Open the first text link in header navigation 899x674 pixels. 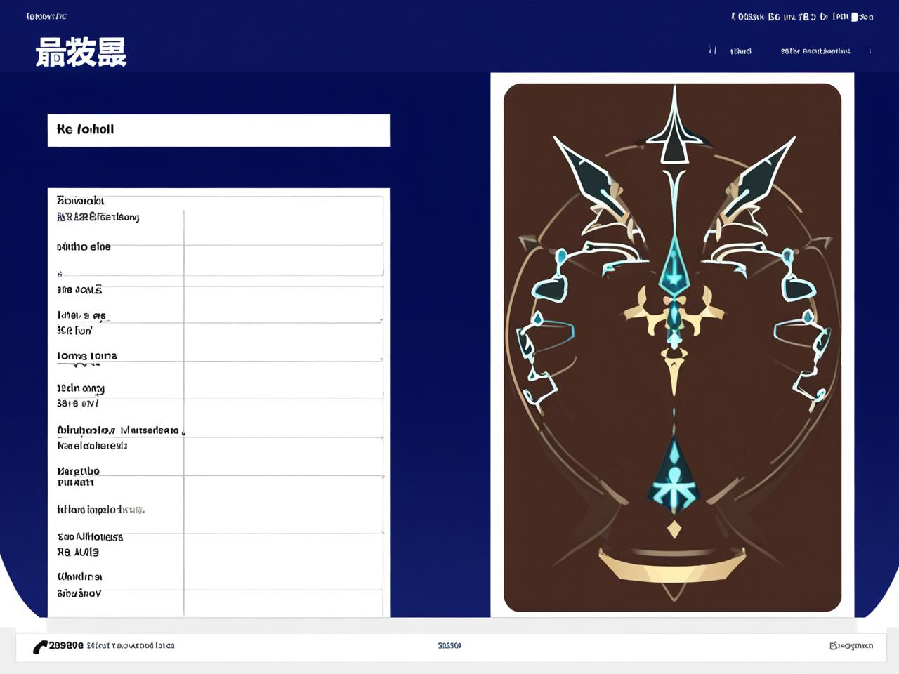coord(740,51)
